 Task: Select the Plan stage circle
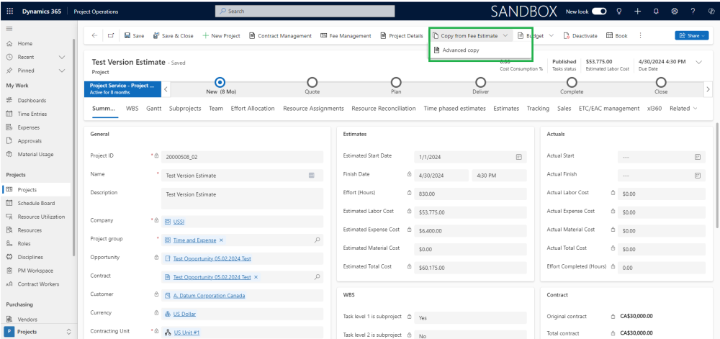[x=396, y=83]
